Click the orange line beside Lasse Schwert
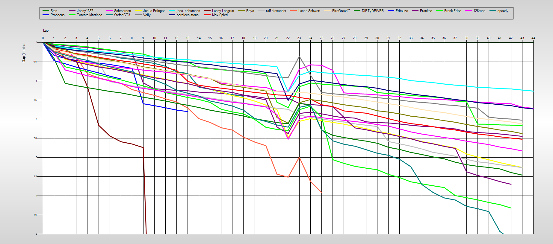Screen dimensions: 553x244 [294, 11]
